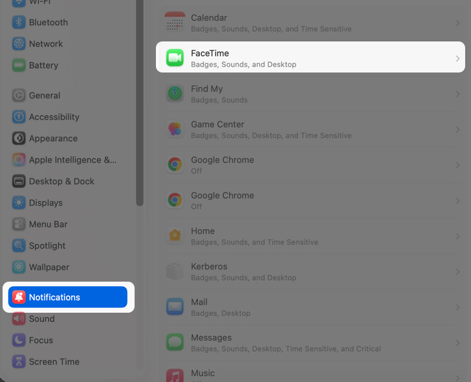Image resolution: width=471 pixels, height=382 pixels.
Task: Expand the Messages row chevron
Action: [457, 343]
